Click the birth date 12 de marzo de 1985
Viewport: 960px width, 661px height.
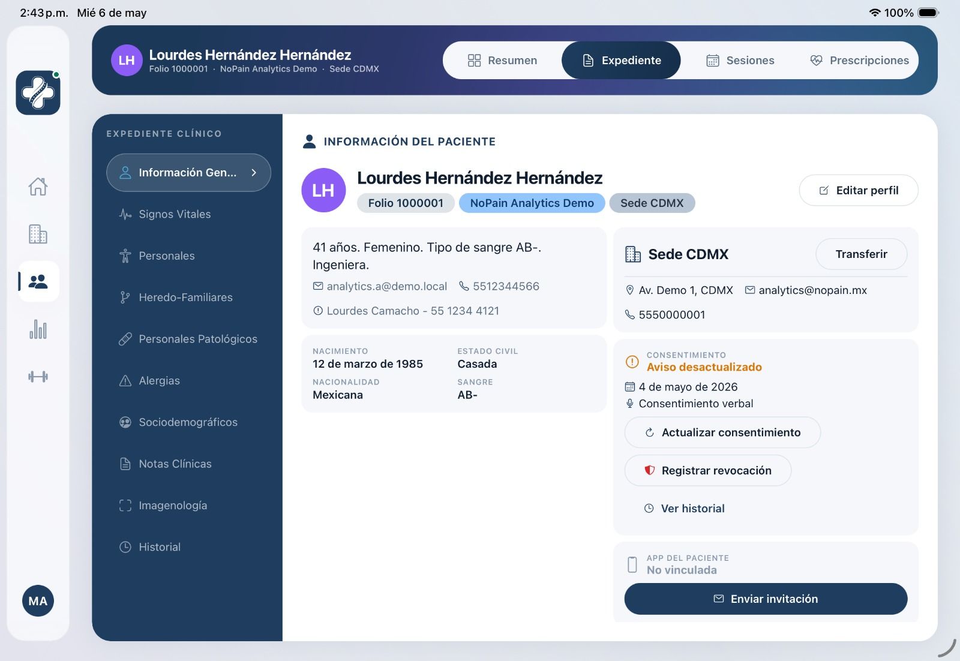368,364
